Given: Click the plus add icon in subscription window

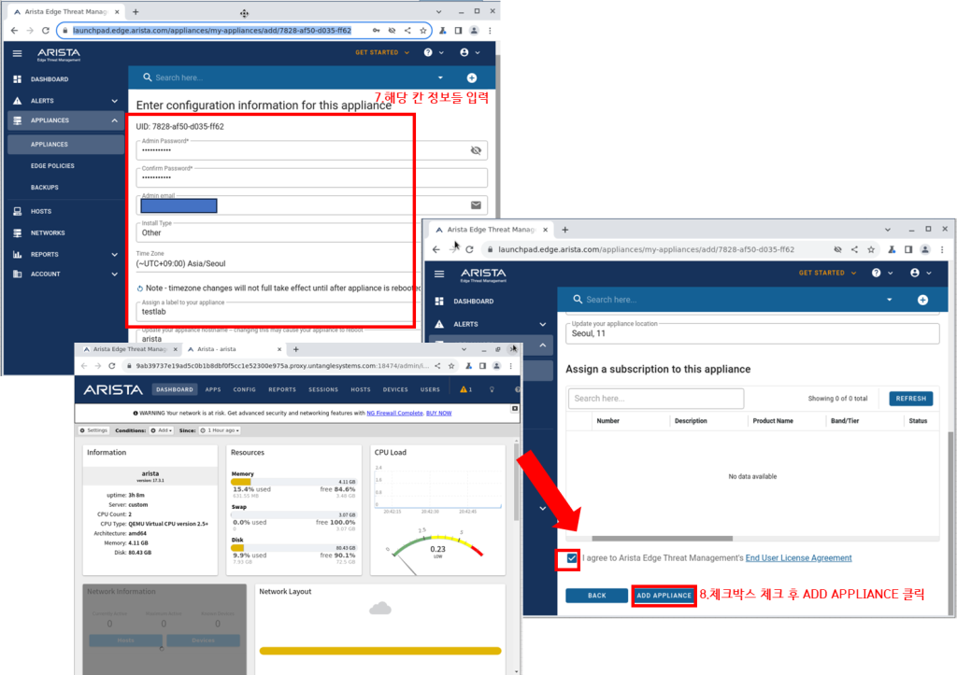Looking at the screenshot, I should (x=922, y=300).
